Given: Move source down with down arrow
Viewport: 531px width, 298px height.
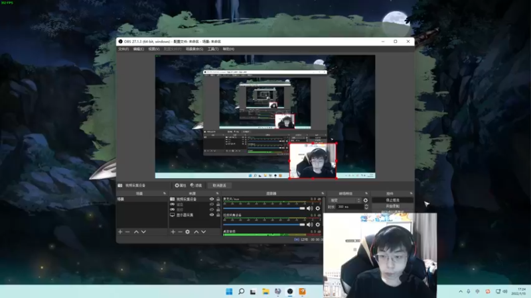Looking at the screenshot, I should pyautogui.click(x=204, y=232).
